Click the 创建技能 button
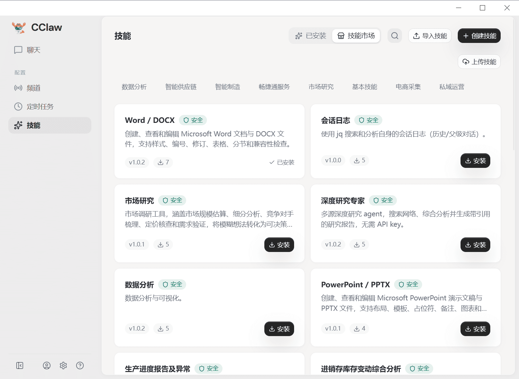The width and height of the screenshot is (519, 379). (479, 36)
